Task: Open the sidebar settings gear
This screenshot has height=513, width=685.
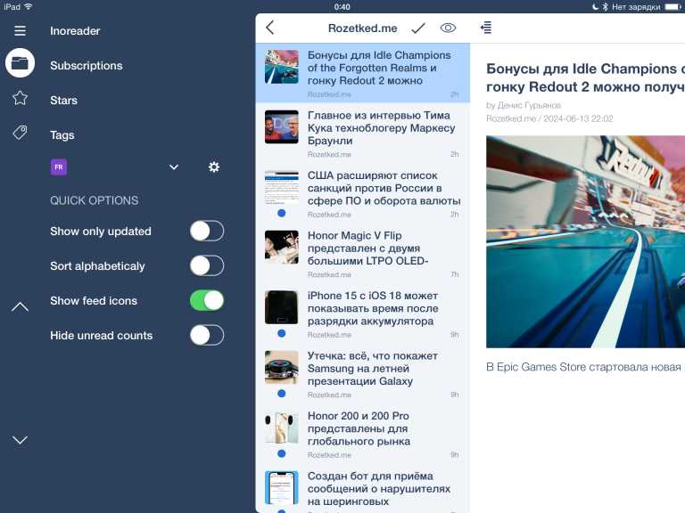Action: [214, 167]
